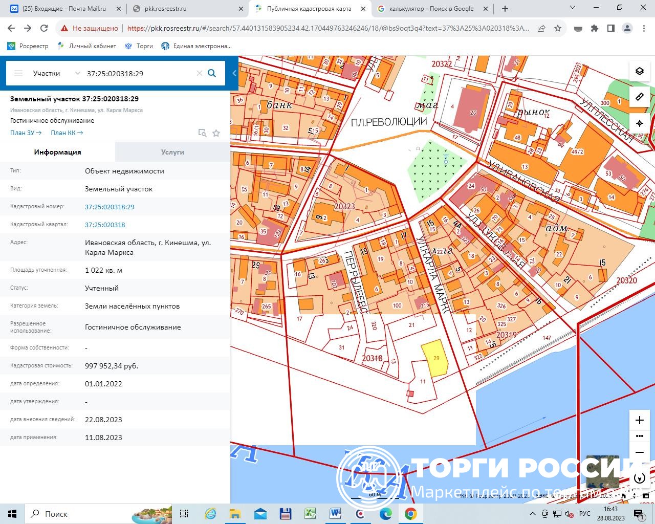Click the find-on-map icon beside star
Viewport: 655px width, 524px height.
[x=202, y=133]
